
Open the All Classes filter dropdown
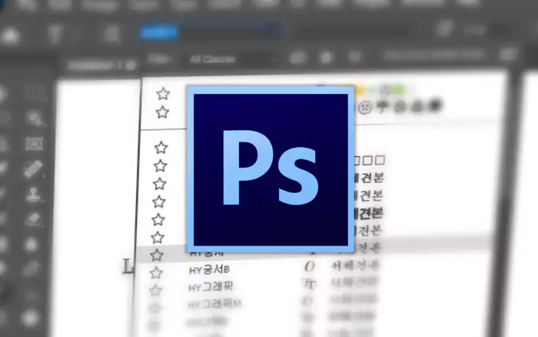[x=232, y=59]
